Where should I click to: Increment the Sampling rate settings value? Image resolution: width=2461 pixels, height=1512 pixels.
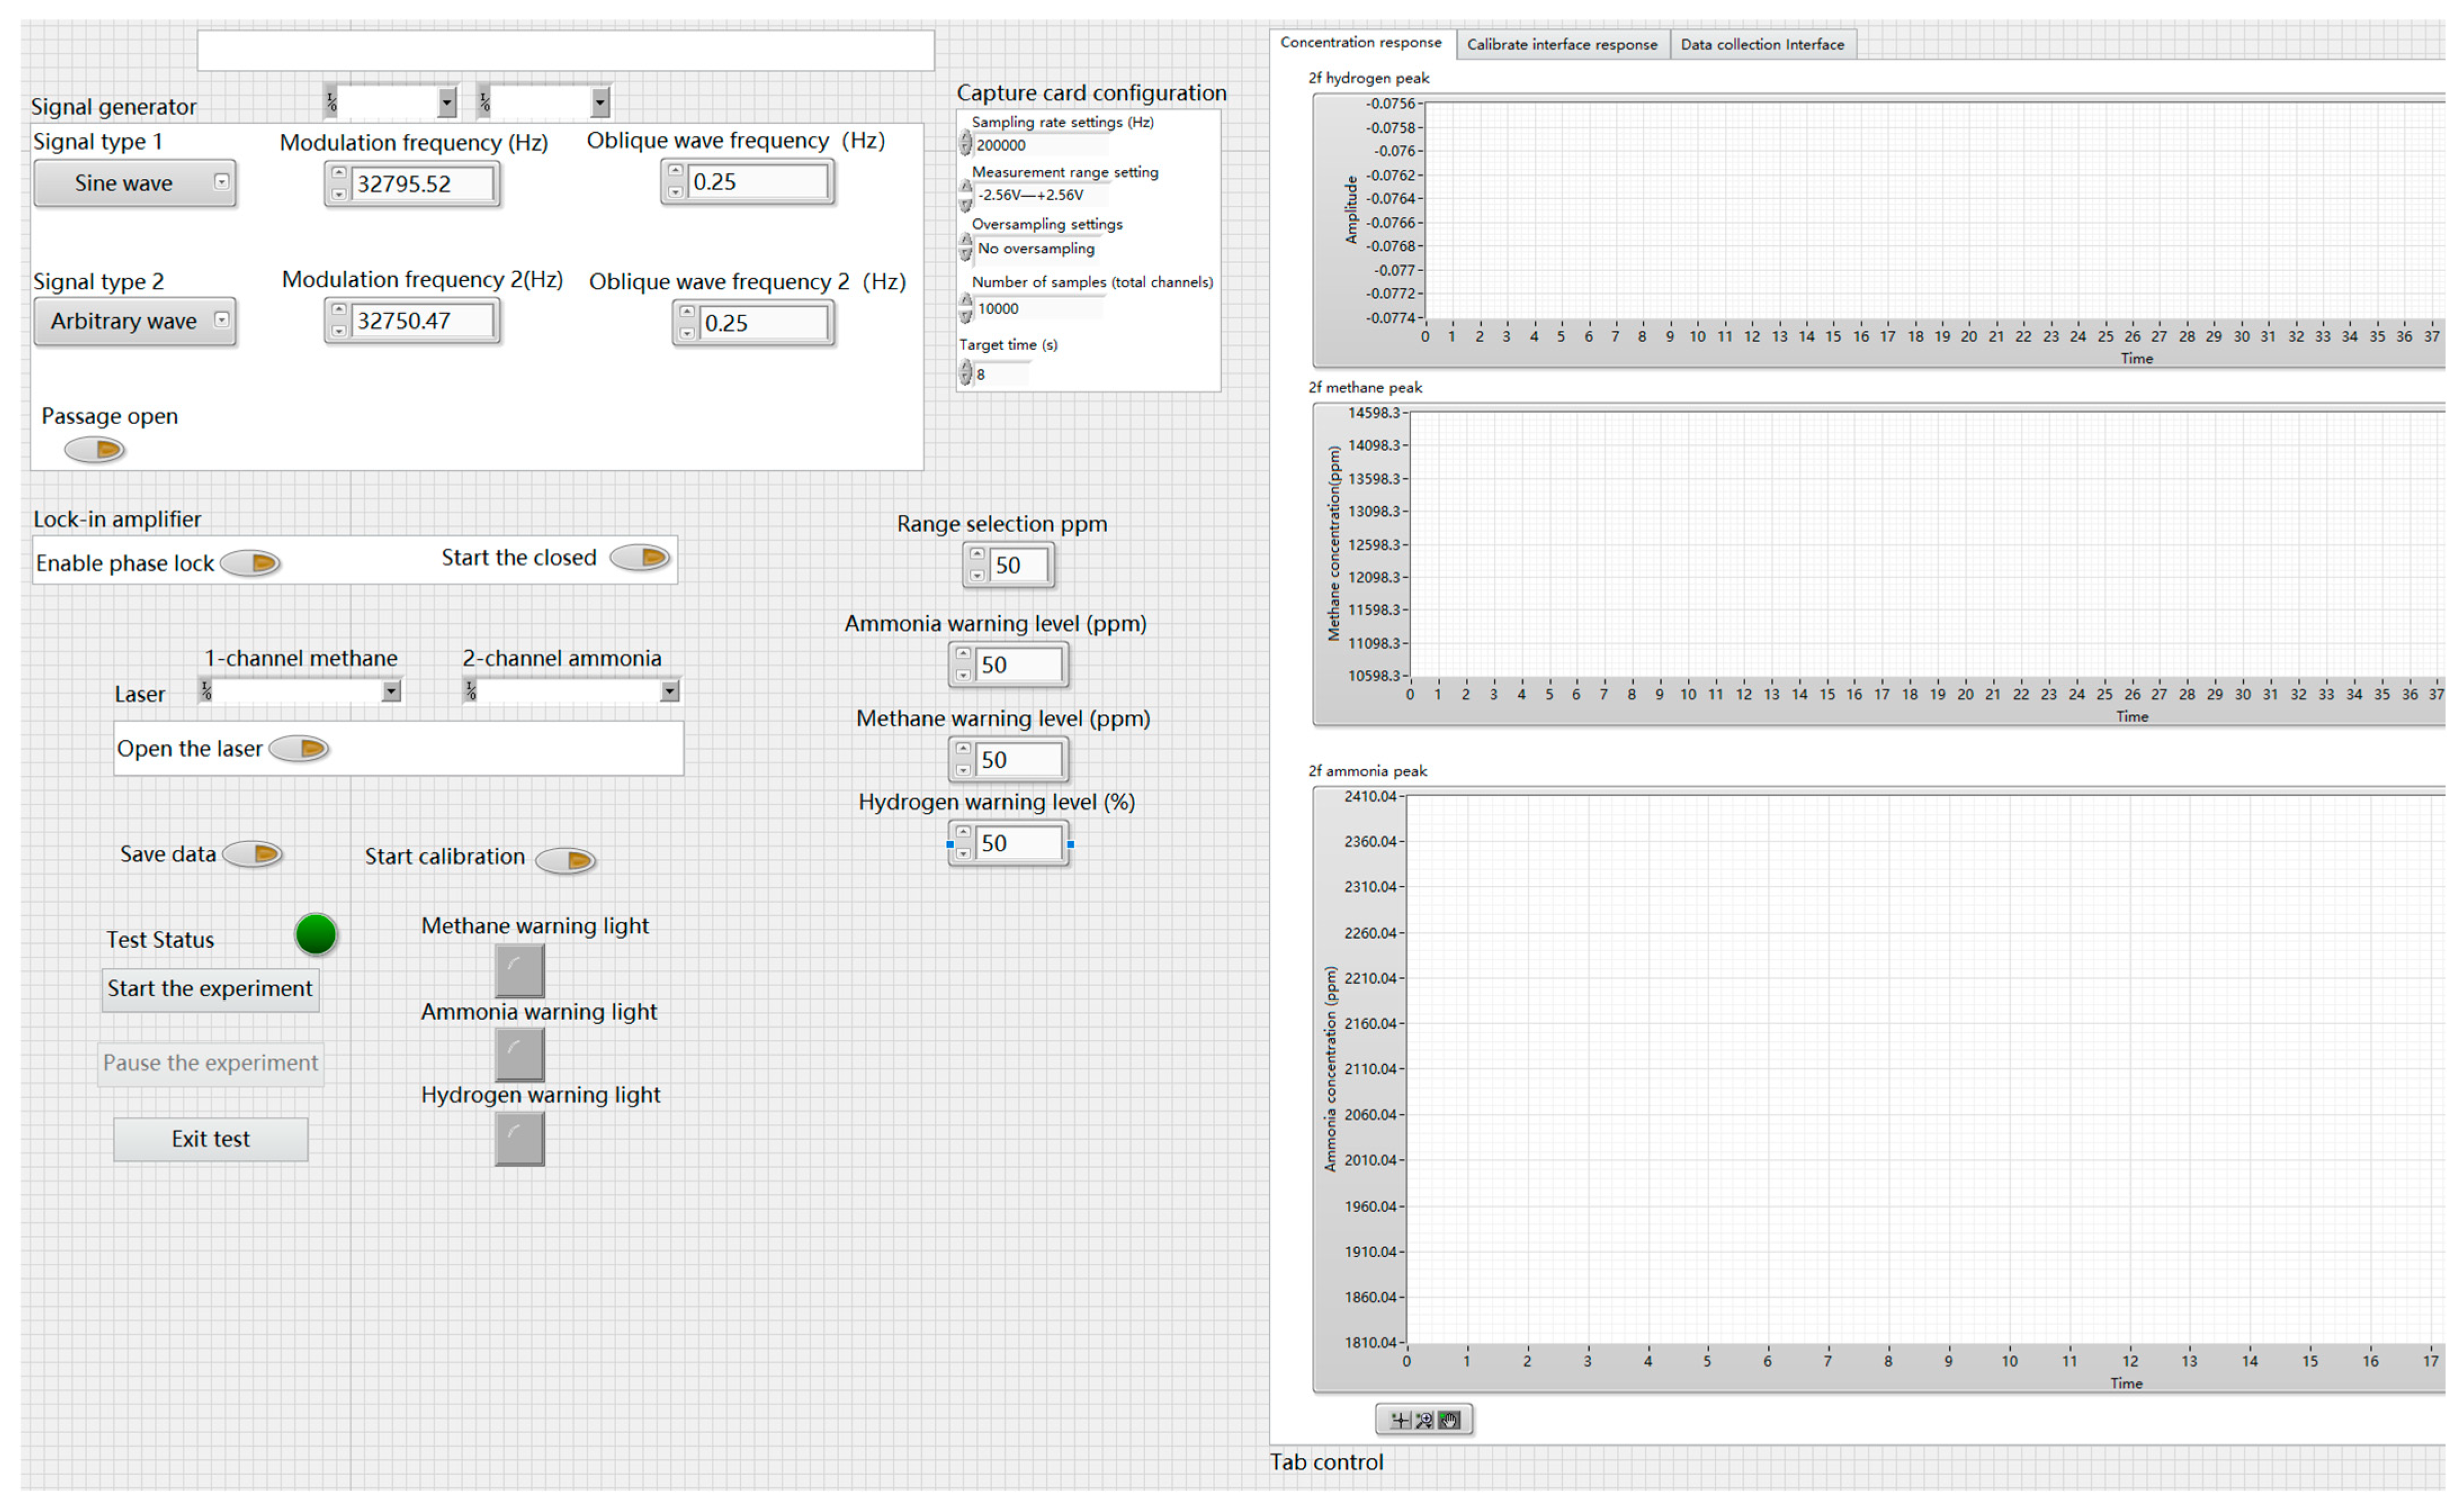point(965,138)
